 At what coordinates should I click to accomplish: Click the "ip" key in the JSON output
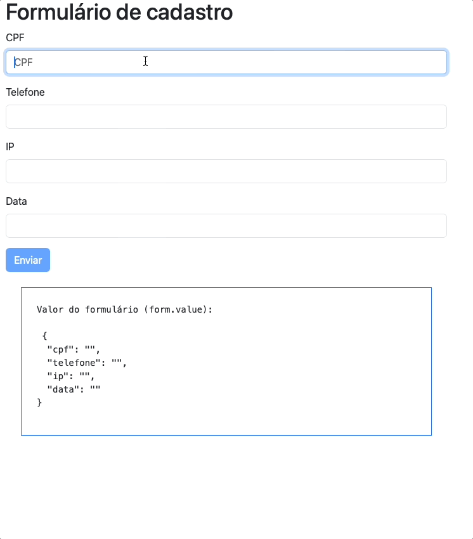[x=58, y=376]
